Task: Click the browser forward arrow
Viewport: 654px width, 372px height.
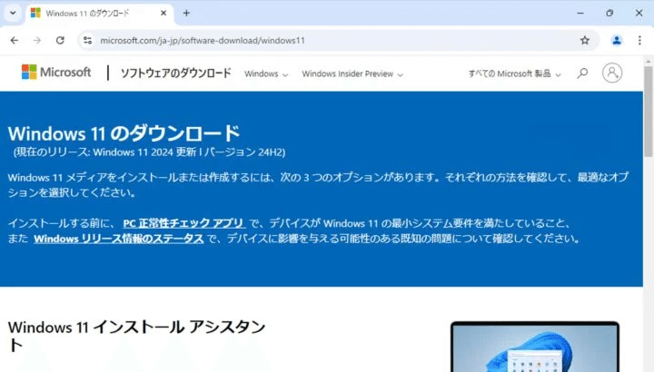Action: [37, 41]
